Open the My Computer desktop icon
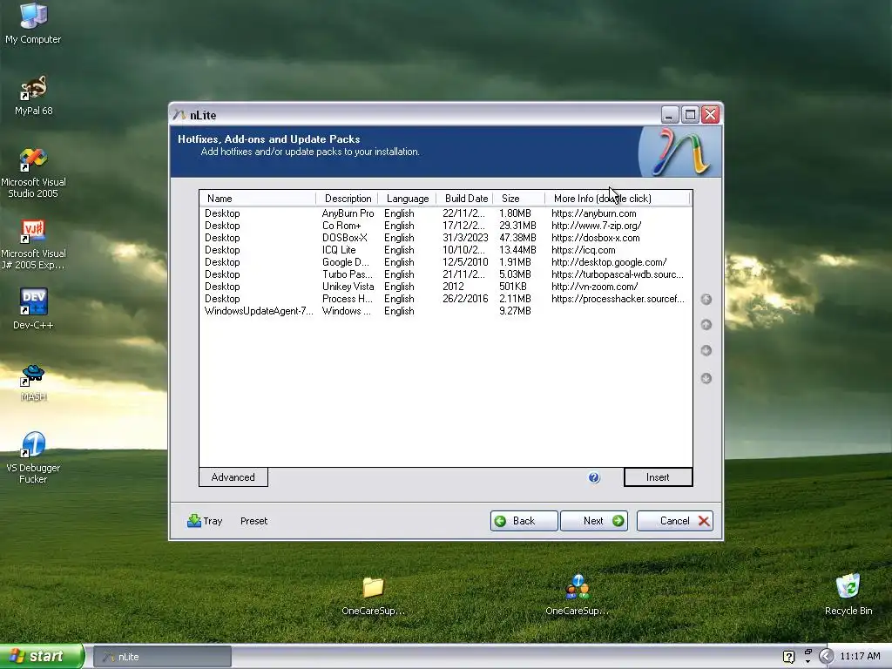892x669 pixels. [33, 23]
